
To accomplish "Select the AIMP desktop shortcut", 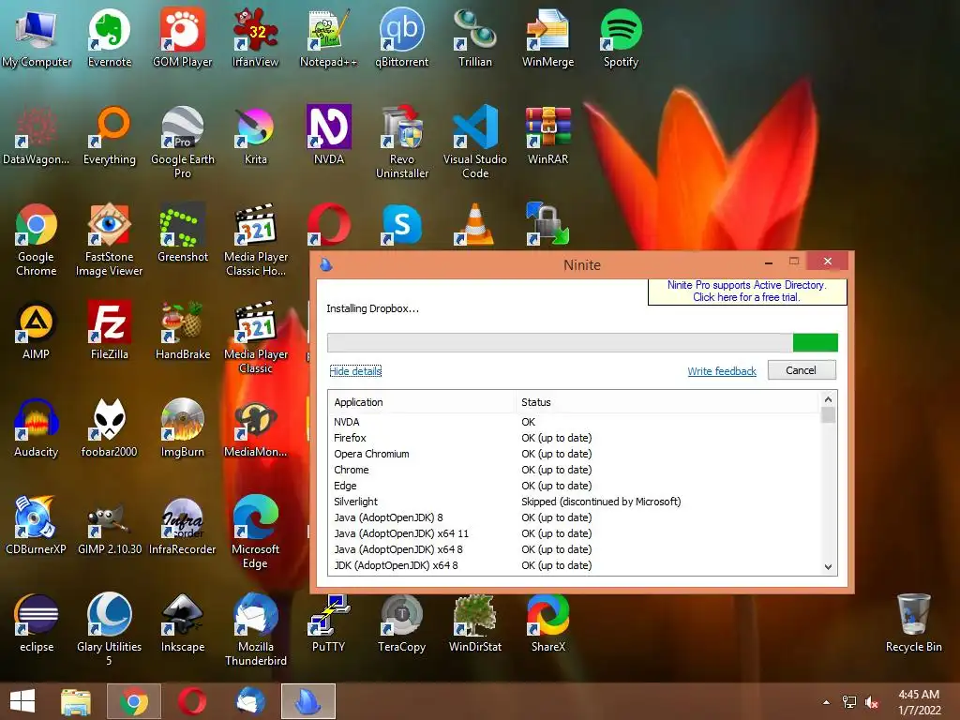I will pos(37,331).
